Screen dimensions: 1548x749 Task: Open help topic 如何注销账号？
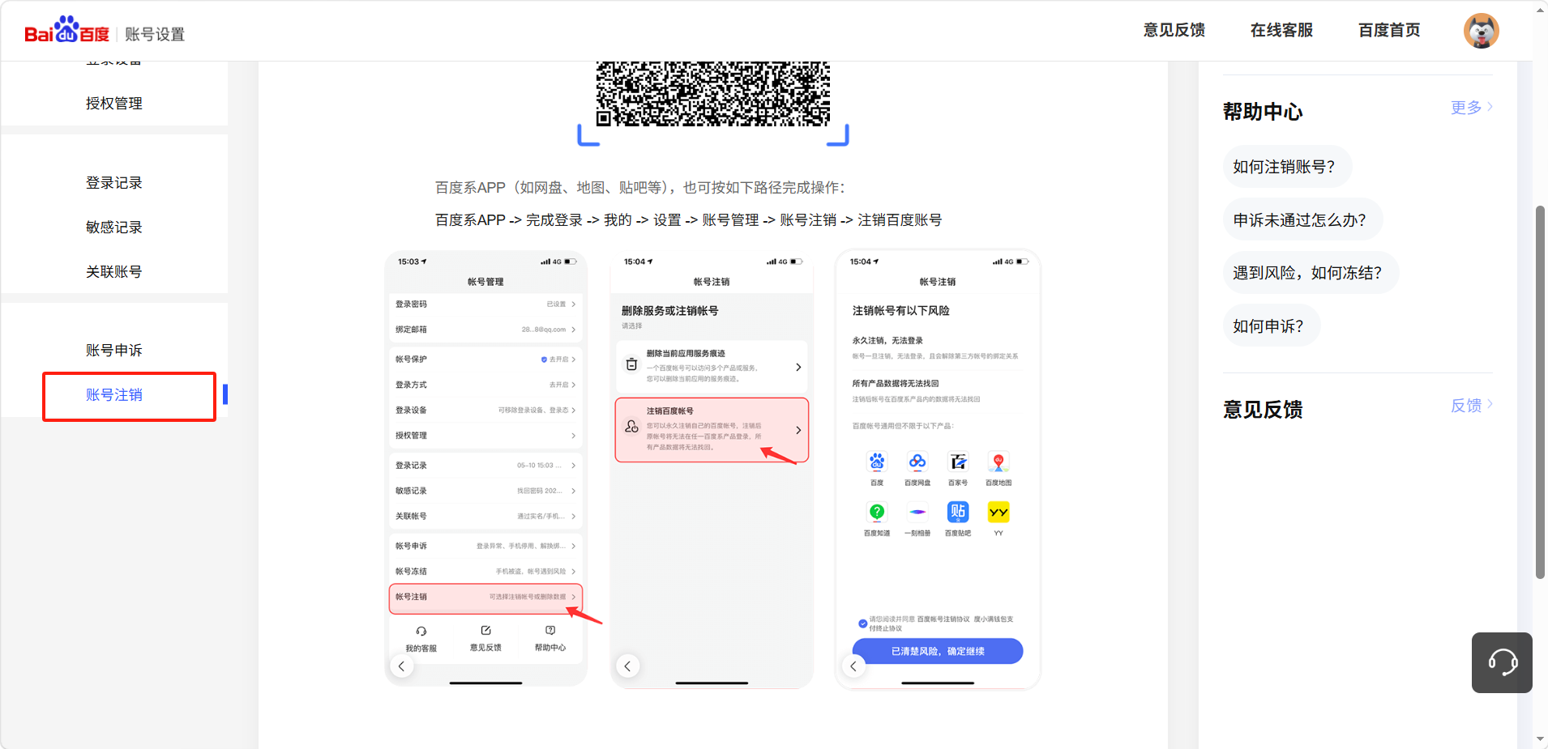point(1287,167)
